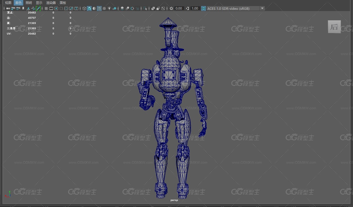Open the 照明 menu
The width and height of the screenshot is (353, 207).
pyautogui.click(x=29, y=3)
